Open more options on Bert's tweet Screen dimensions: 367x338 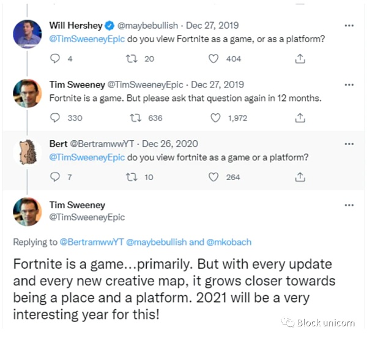point(349,144)
